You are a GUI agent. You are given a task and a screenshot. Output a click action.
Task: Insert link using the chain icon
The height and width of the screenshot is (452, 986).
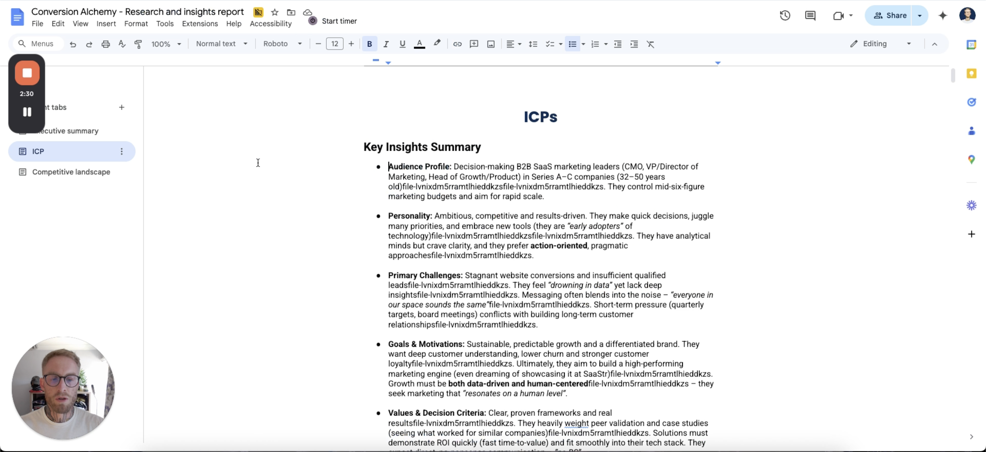coord(457,44)
